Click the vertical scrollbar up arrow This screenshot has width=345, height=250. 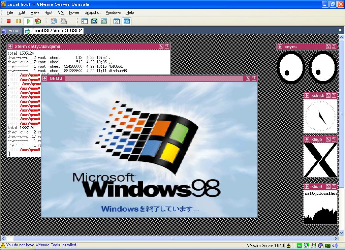(x=342, y=37)
